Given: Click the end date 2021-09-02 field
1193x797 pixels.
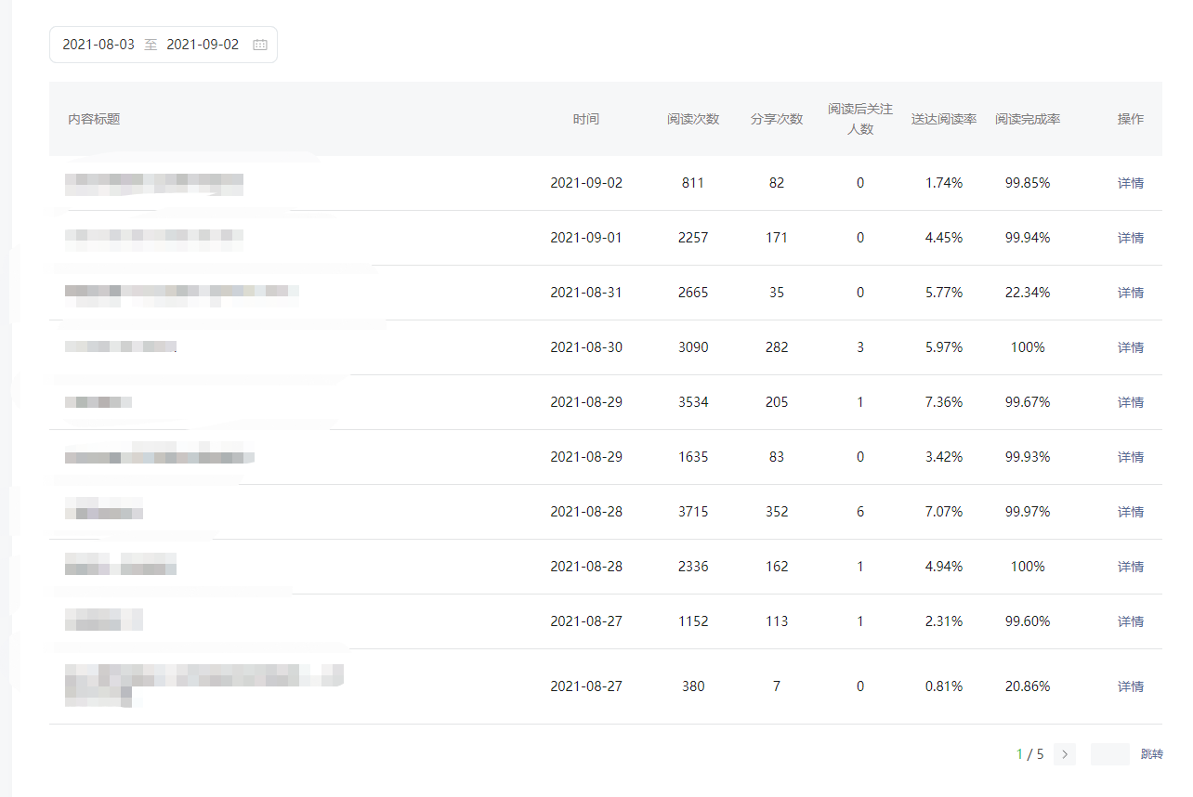Looking at the screenshot, I should click(203, 45).
